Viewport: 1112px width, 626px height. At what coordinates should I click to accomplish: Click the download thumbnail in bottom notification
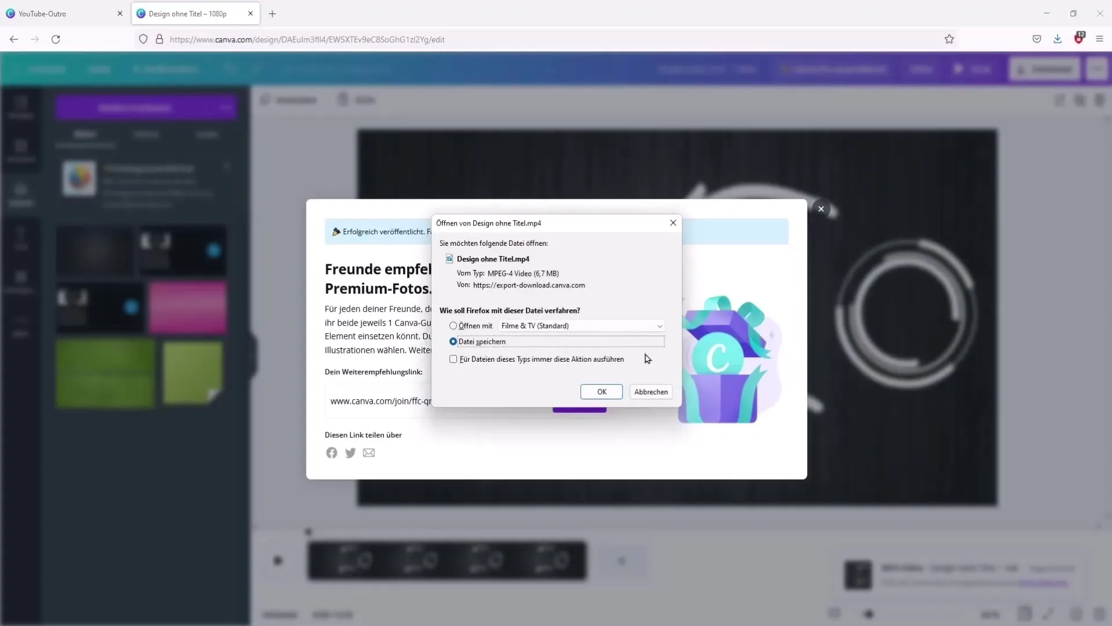pyautogui.click(x=858, y=575)
